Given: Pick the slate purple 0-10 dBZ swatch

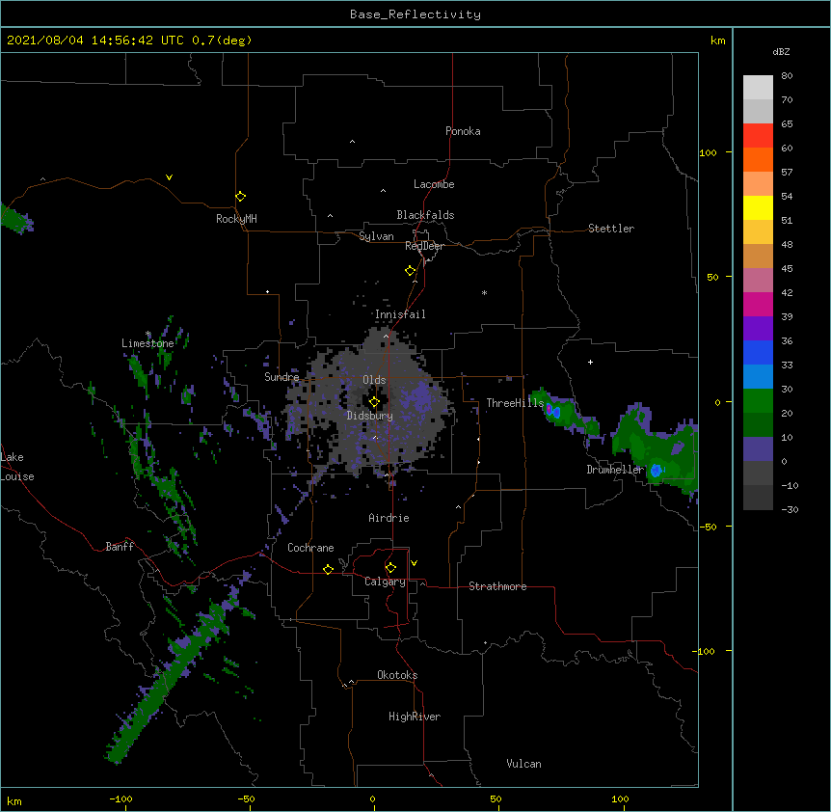Looking at the screenshot, I should [x=758, y=449].
